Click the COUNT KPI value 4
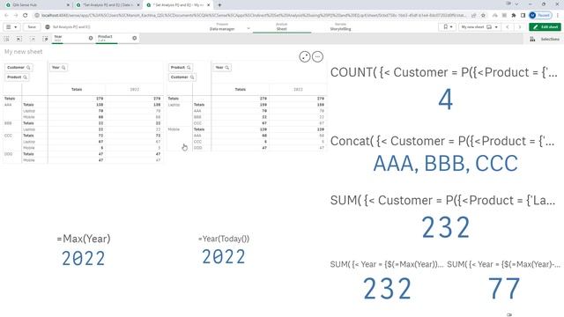 pos(445,100)
